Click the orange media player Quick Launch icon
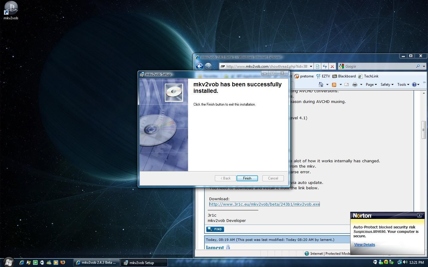428x267 pixels. tap(56, 263)
